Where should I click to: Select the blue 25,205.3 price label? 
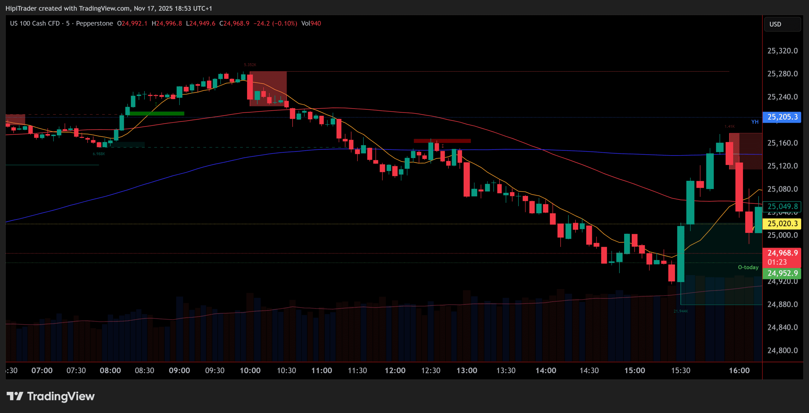click(x=782, y=117)
